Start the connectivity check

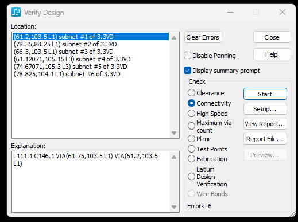(x=265, y=94)
